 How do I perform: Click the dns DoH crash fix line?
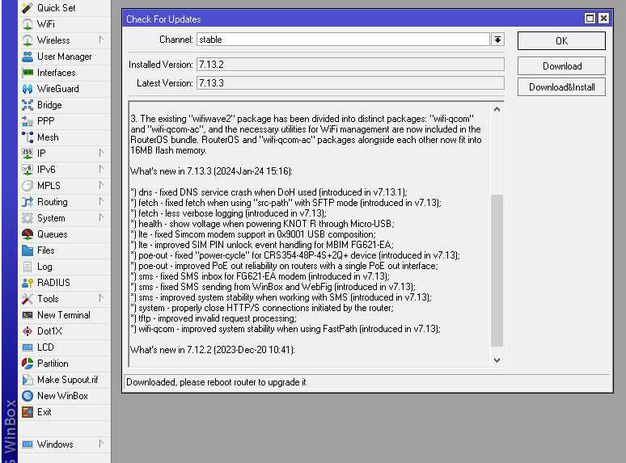(269, 192)
